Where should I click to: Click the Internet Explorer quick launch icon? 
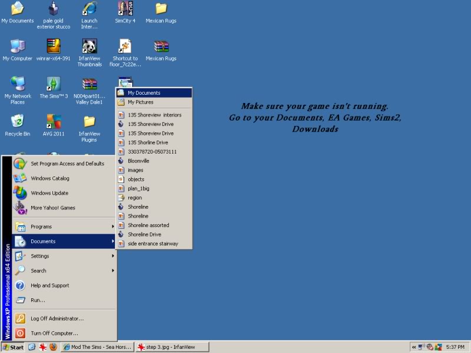(32, 347)
